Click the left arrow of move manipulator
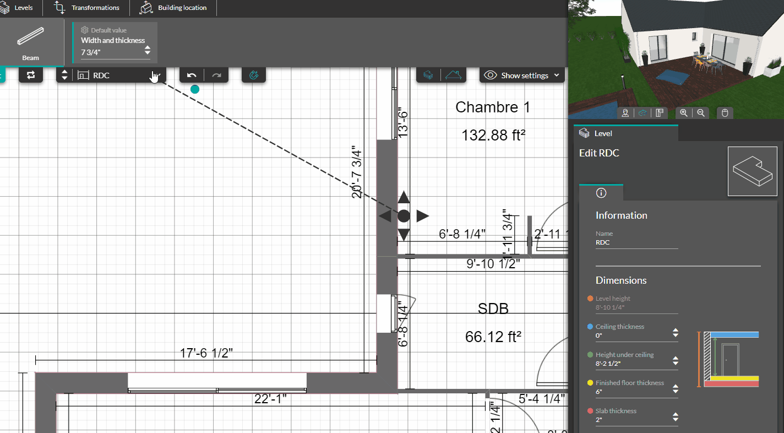This screenshot has height=433, width=784. click(x=385, y=216)
